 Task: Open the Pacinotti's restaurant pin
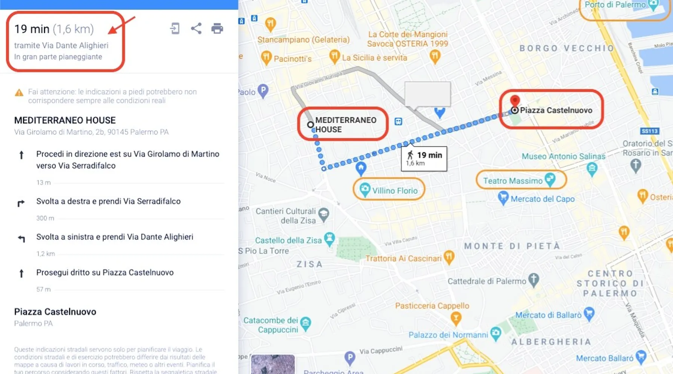266,58
